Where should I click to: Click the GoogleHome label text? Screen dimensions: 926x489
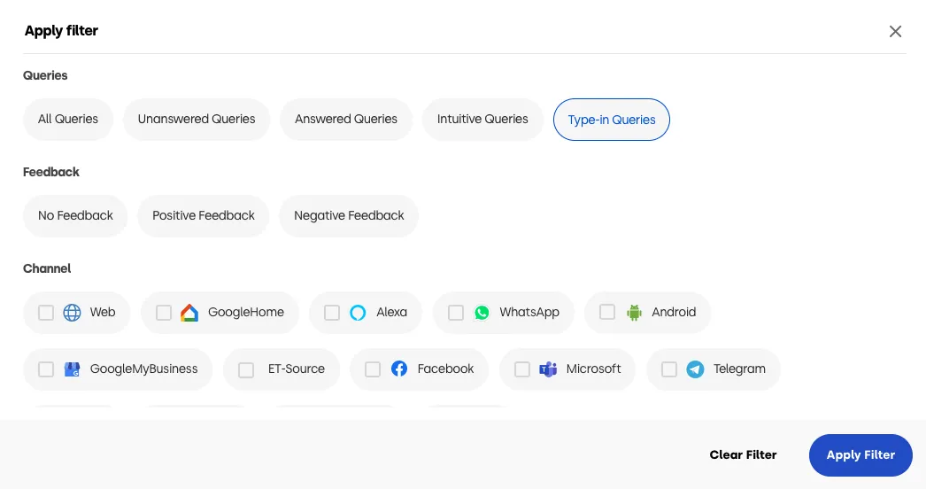point(246,312)
